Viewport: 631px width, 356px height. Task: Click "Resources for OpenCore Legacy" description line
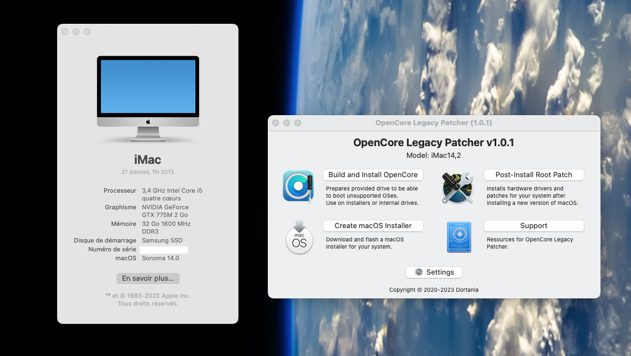[530, 240]
